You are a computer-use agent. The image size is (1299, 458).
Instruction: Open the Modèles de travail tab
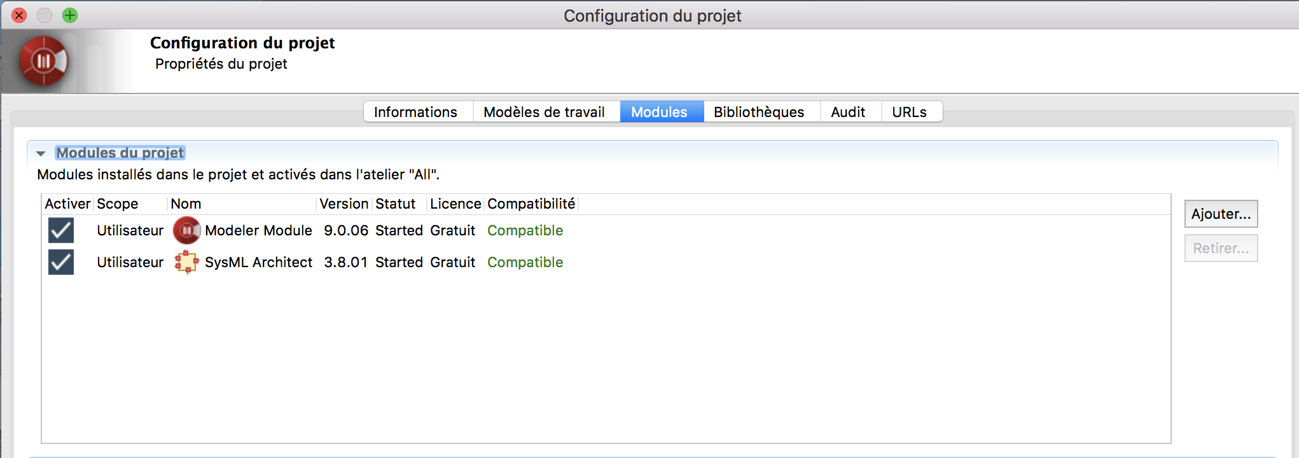click(544, 112)
